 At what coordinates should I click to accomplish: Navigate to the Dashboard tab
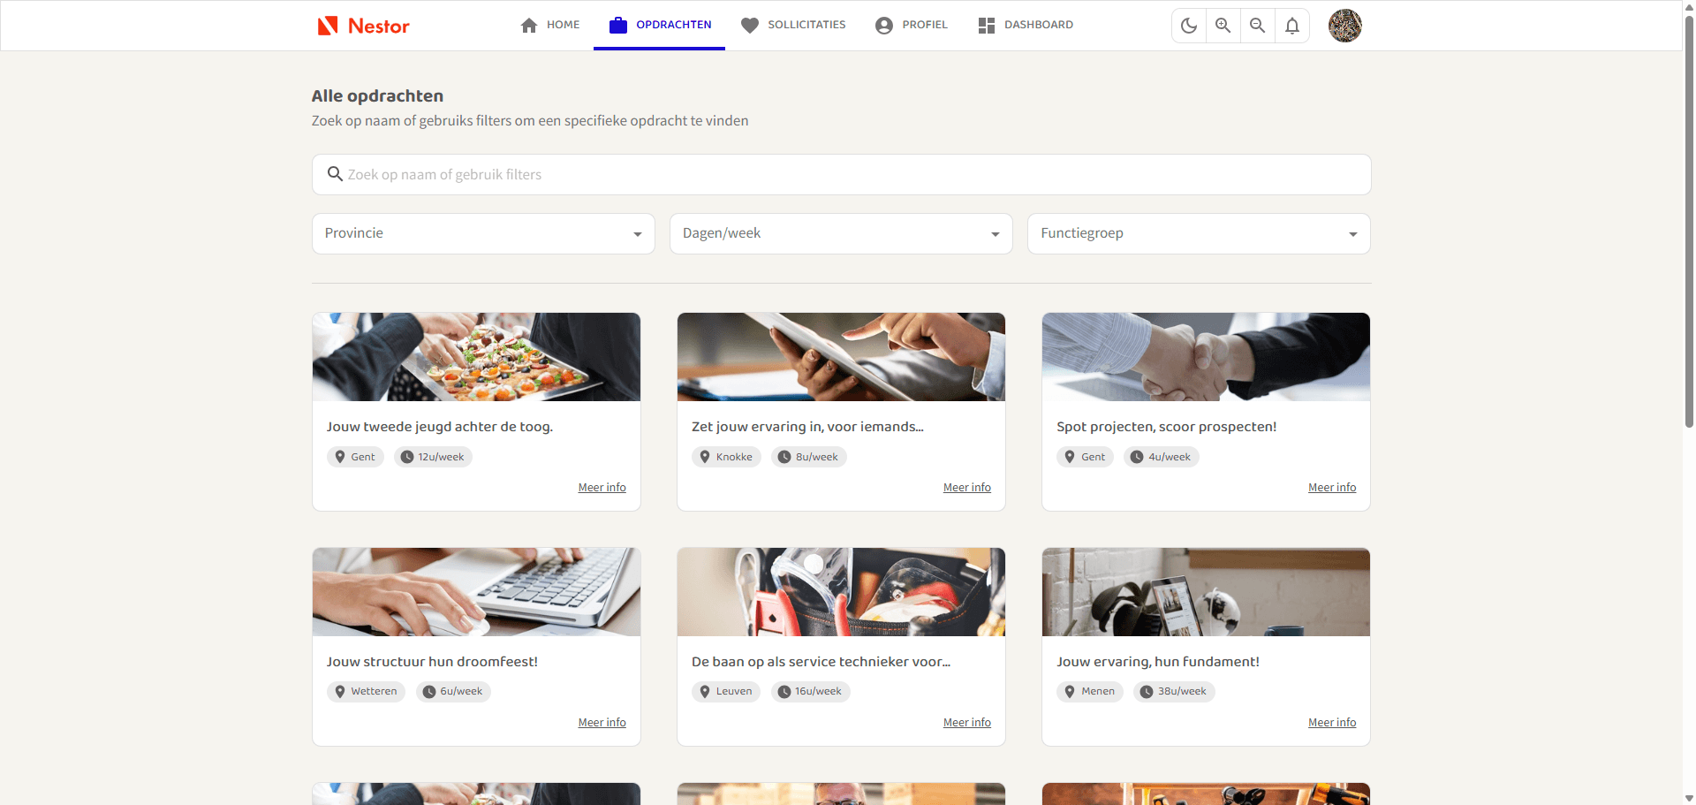(x=1026, y=25)
